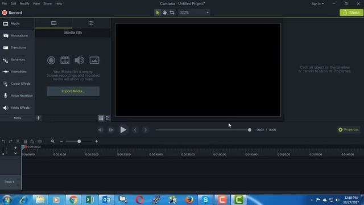Click the timeline zoom in plus

(97, 141)
